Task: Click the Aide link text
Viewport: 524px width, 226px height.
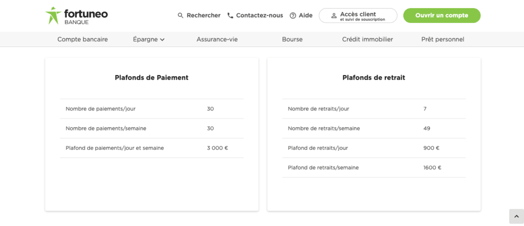Action: (305, 15)
